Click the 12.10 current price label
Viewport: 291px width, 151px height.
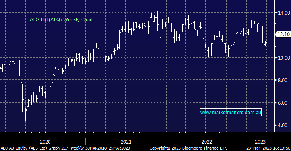point(282,34)
